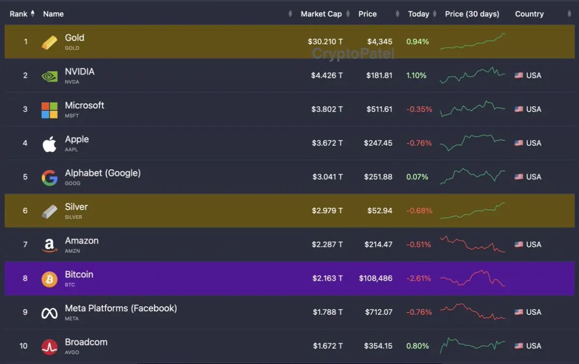Click the Apple logo icon
The width and height of the screenshot is (579, 364).
click(x=49, y=144)
